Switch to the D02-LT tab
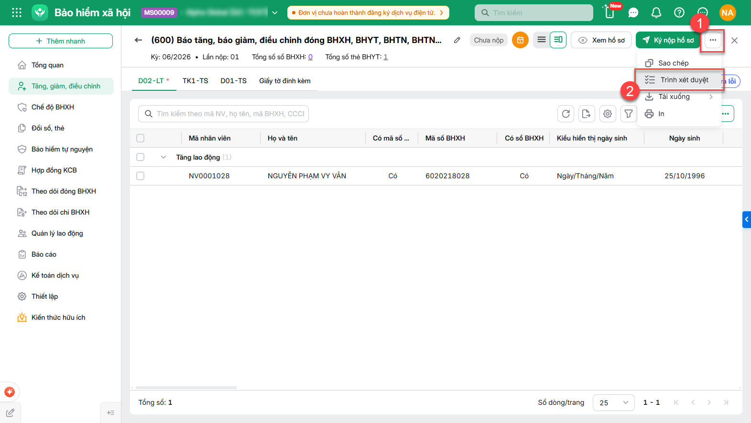Viewport: 751px width, 423px height. (153, 81)
